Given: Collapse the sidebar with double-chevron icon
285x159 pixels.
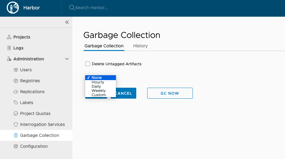Looking at the screenshot, I should coord(67,22).
